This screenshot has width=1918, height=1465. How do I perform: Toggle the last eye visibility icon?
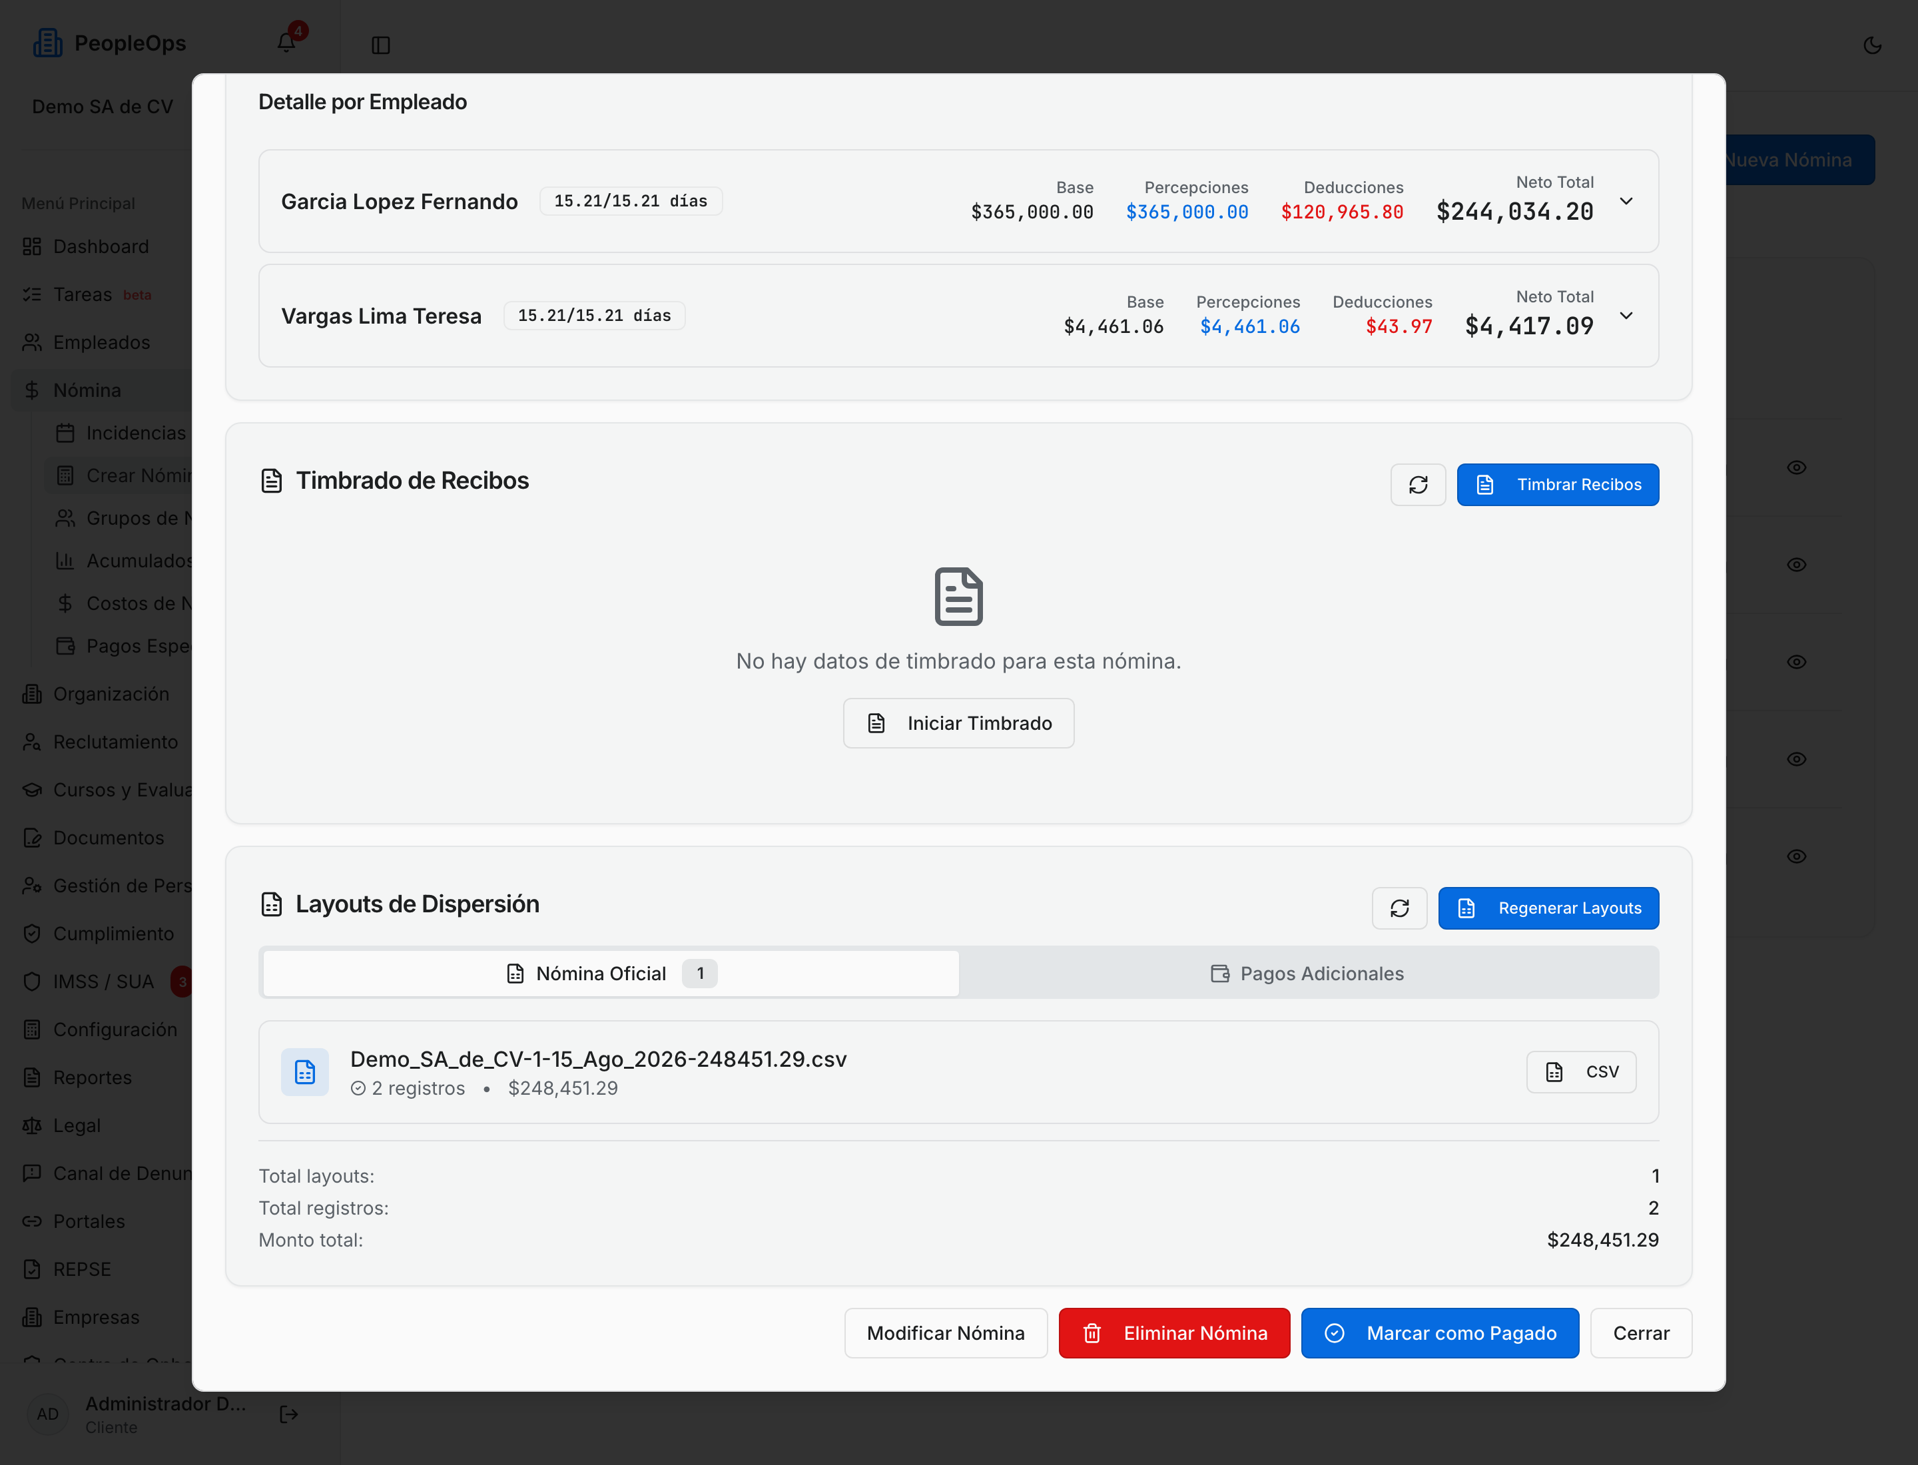click(1796, 856)
